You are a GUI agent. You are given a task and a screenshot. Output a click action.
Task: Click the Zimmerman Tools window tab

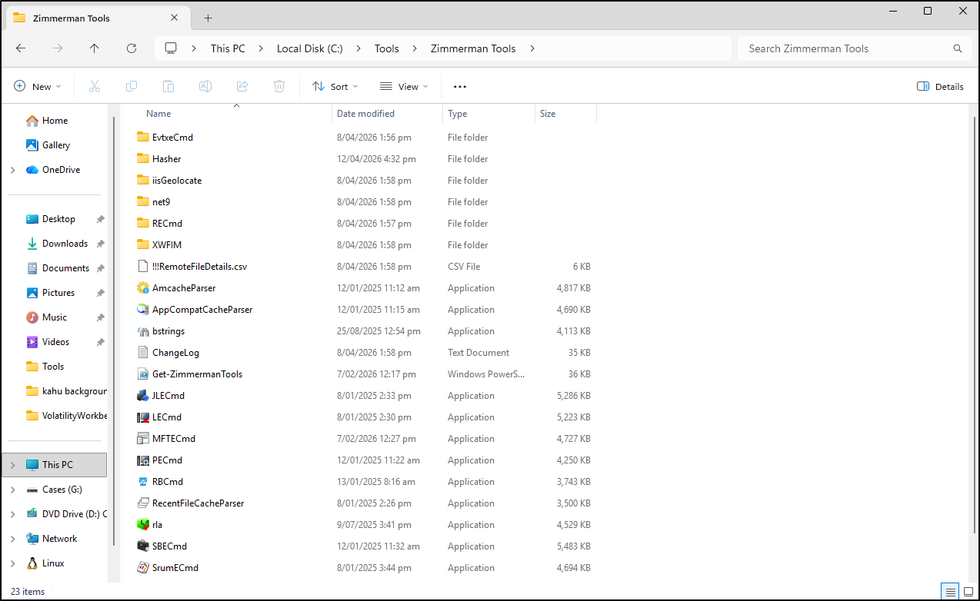pyautogui.click(x=96, y=18)
